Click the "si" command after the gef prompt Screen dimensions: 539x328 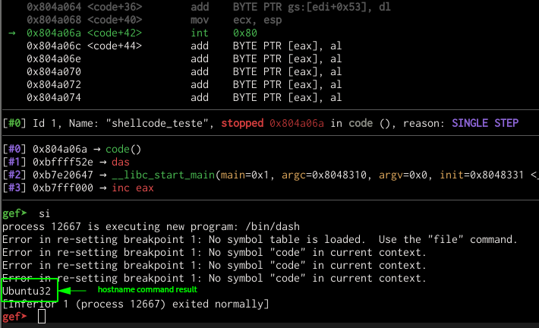point(44,213)
